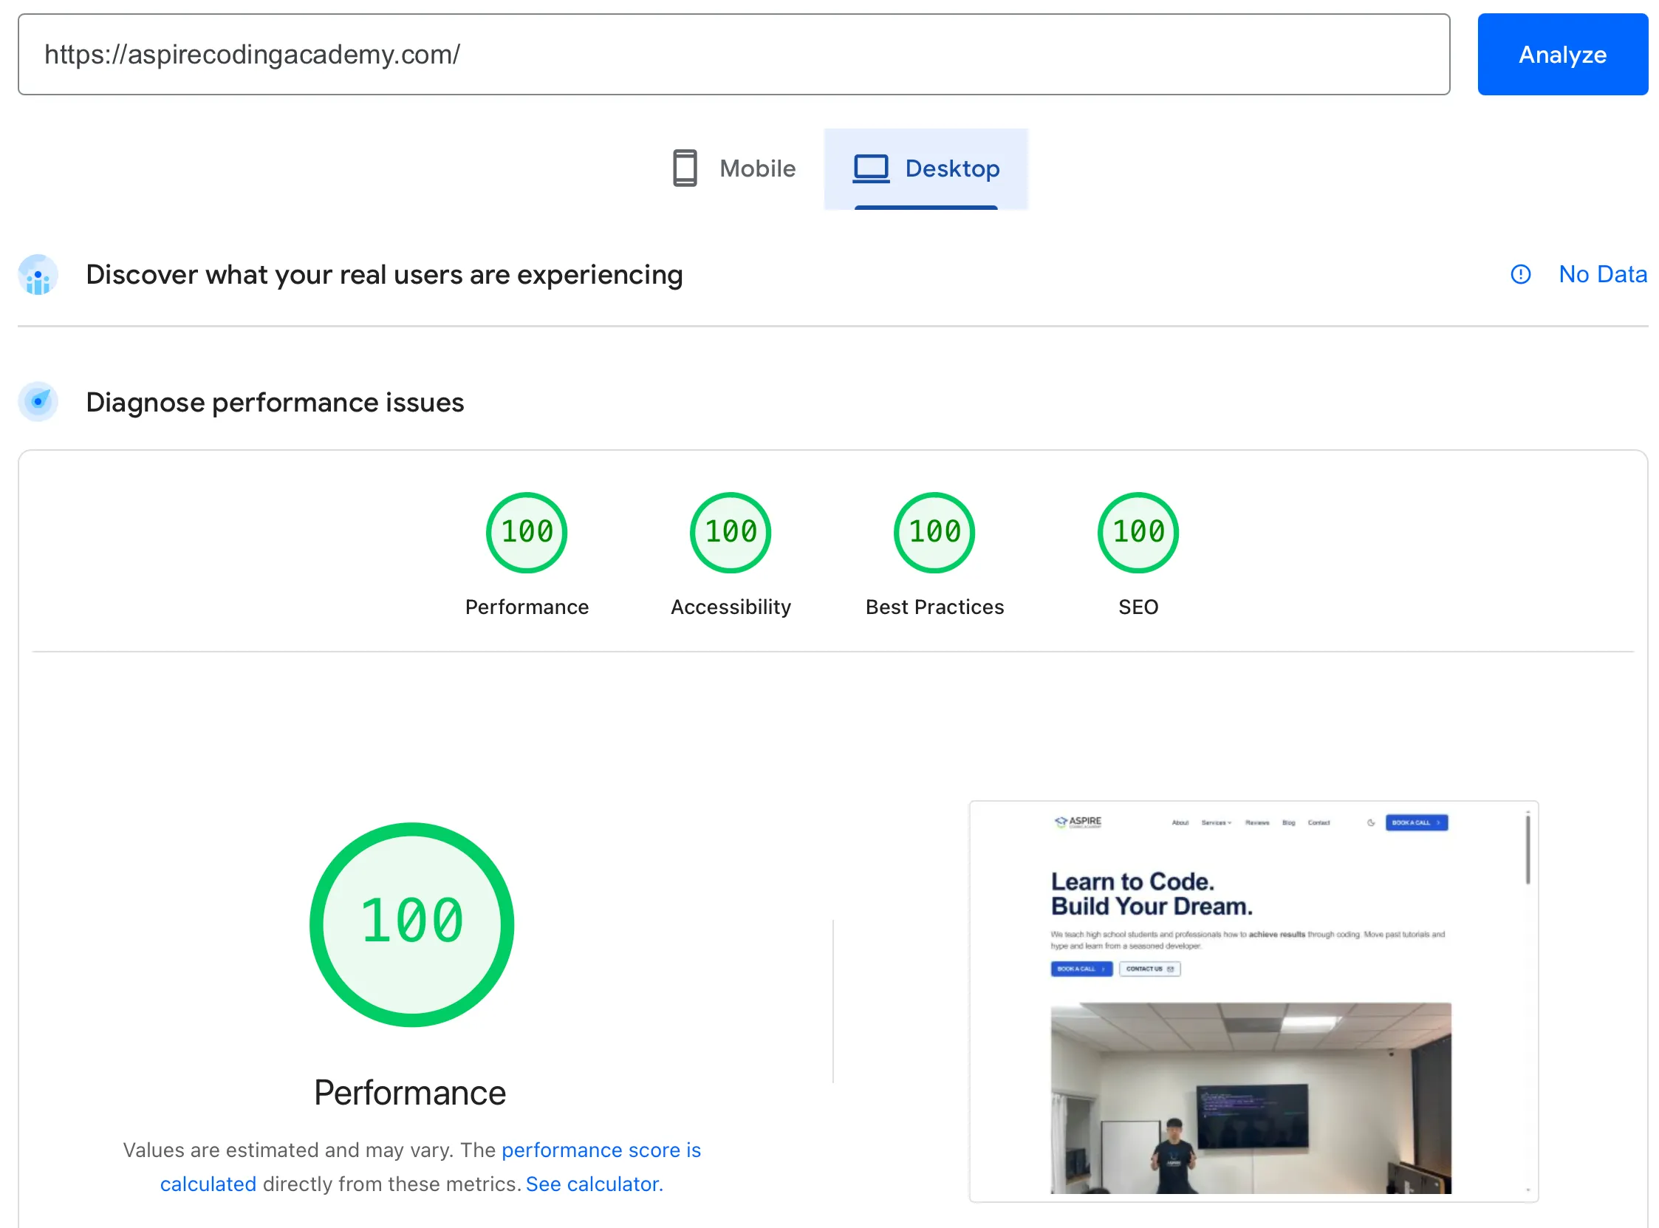Click the Mobile phone icon

(x=684, y=168)
